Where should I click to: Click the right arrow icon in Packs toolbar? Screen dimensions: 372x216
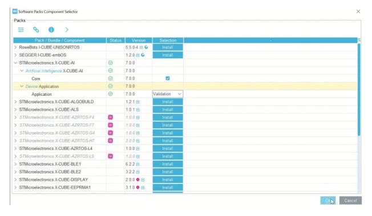point(67,30)
